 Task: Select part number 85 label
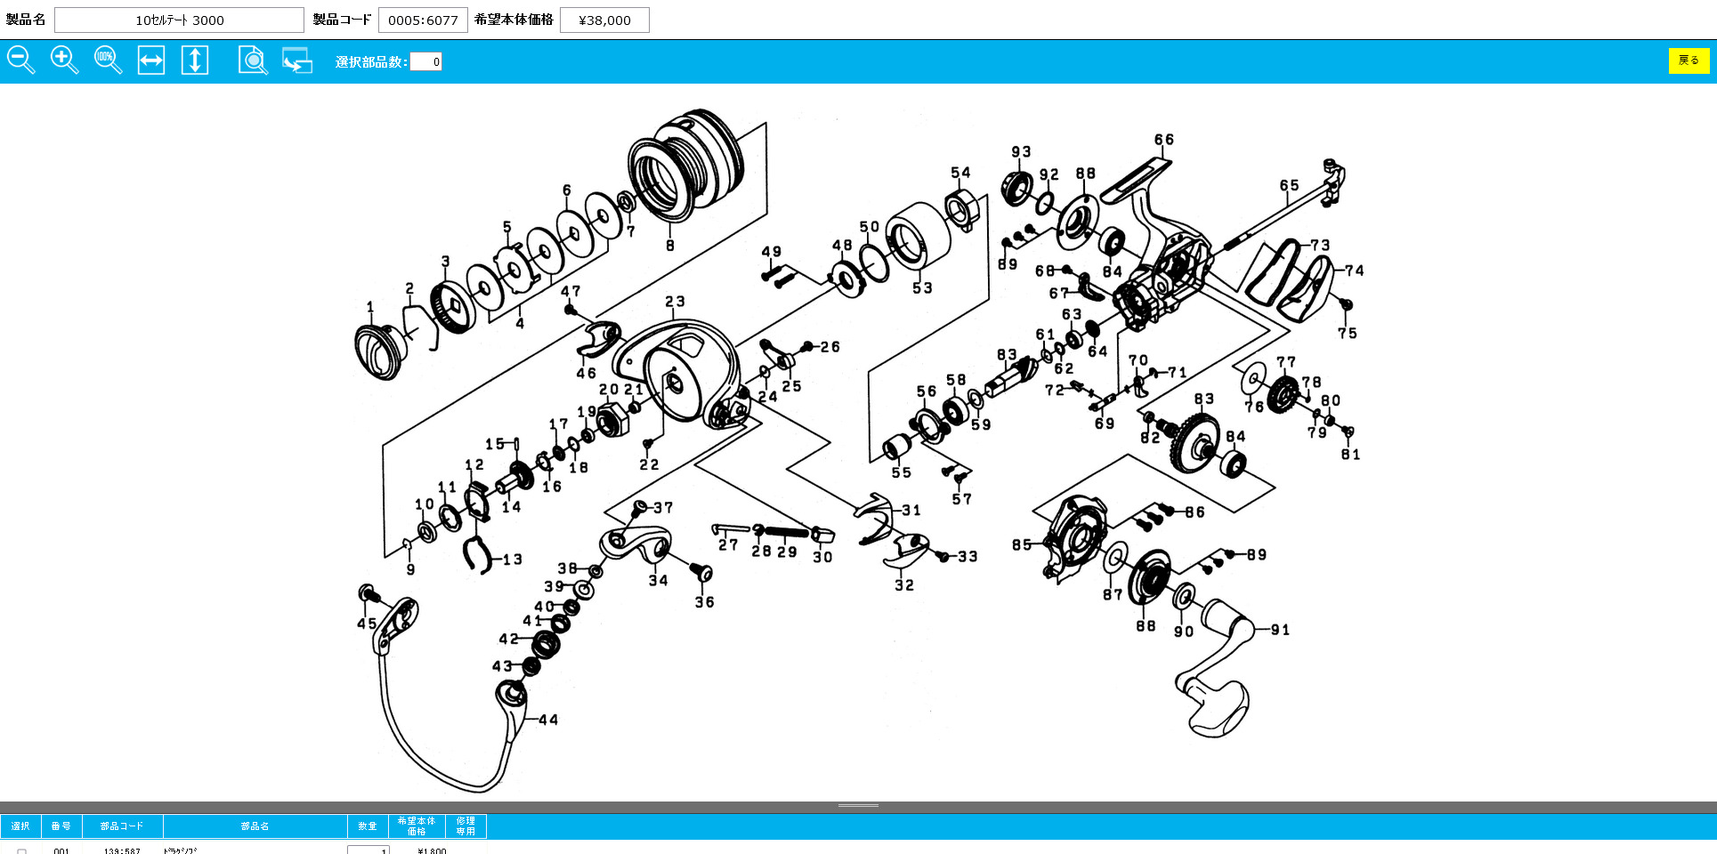pos(1022,544)
